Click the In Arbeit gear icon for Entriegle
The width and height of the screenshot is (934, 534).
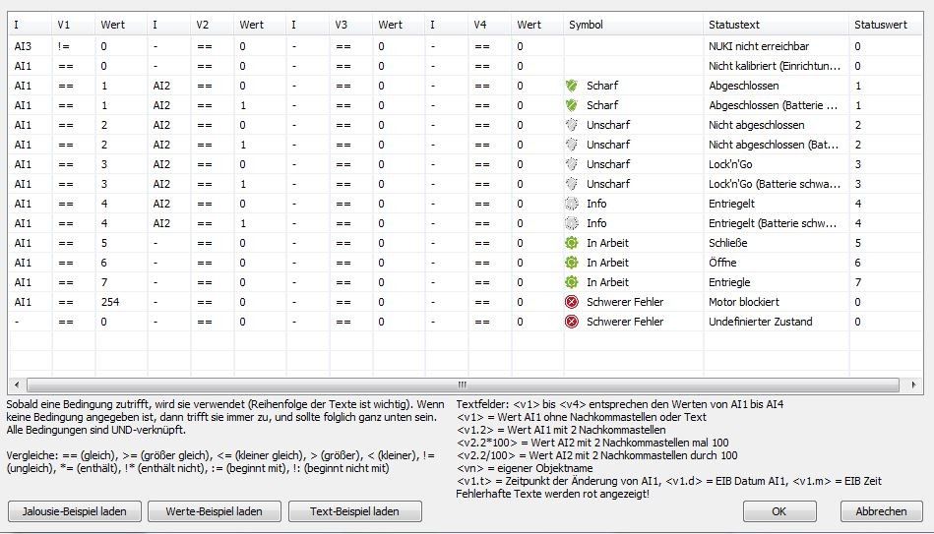[x=571, y=282]
